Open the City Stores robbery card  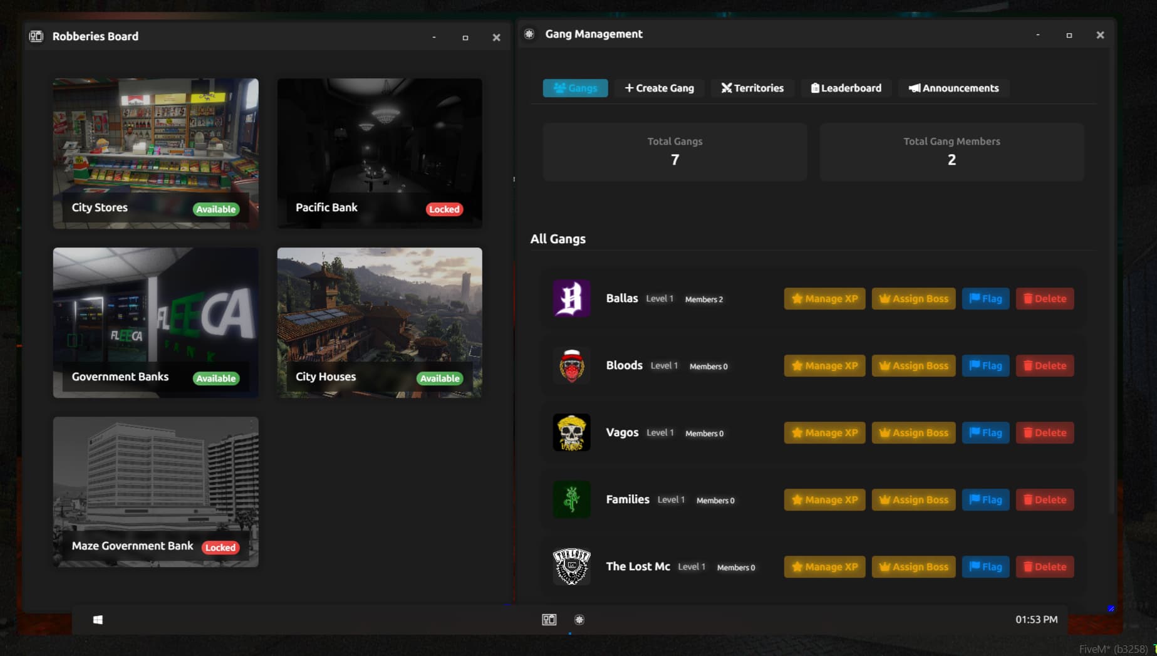[155, 154]
